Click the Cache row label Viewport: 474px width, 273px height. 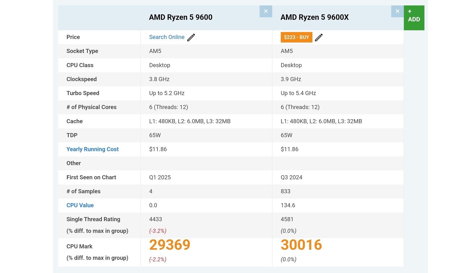pos(75,121)
